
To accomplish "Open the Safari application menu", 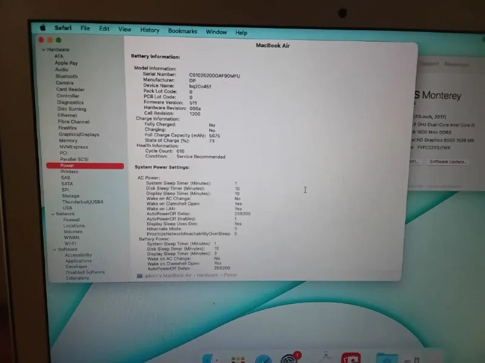I will coord(63,28).
